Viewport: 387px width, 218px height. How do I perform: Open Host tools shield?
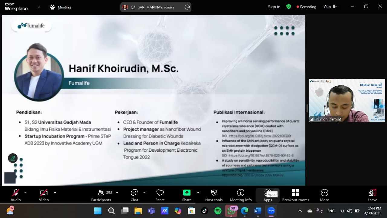(214, 195)
